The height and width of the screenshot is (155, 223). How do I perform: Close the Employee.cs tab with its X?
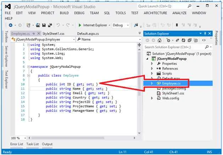pyautogui.click(x=39, y=34)
